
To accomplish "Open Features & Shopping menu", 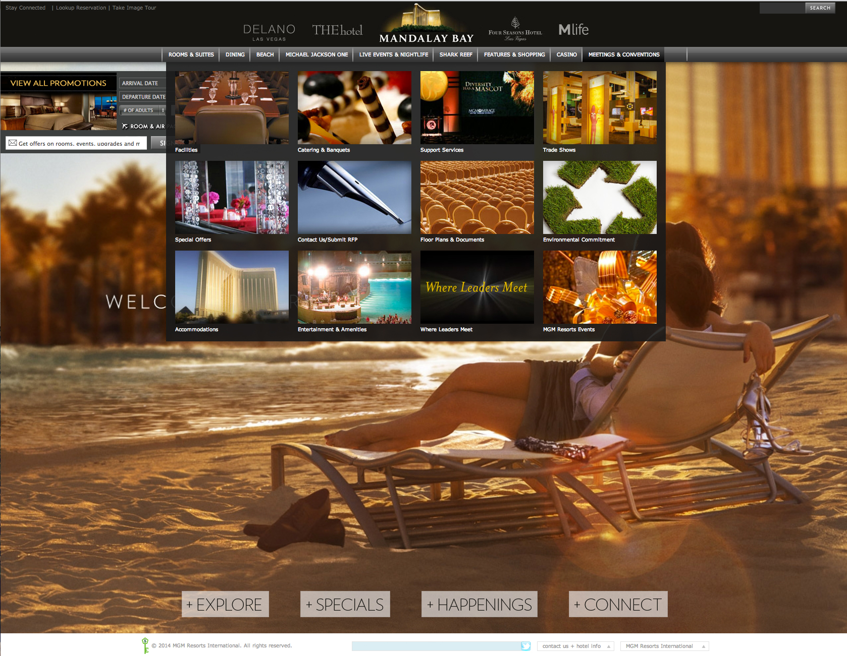I will click(x=514, y=54).
